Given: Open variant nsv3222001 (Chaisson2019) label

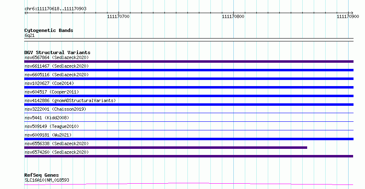Looking at the screenshot, I should 55,109.
